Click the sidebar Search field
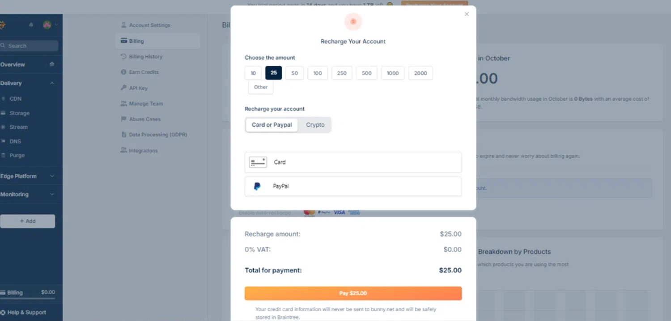This screenshot has width=671, height=321. [x=29, y=46]
